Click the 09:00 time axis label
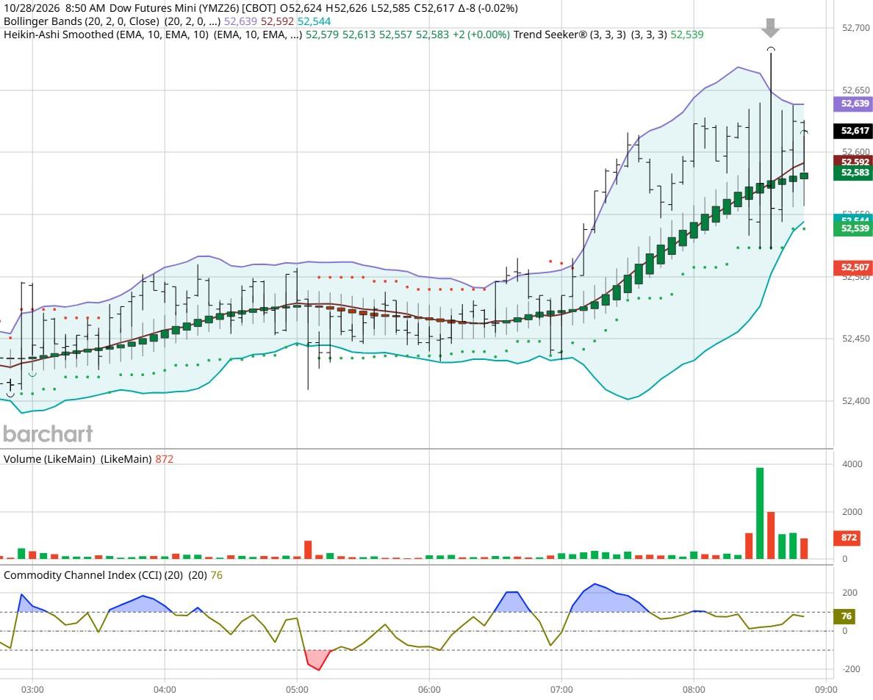873x700 pixels. point(826,690)
